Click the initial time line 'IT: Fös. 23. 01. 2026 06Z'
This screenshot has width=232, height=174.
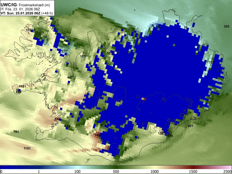coord(20,9)
